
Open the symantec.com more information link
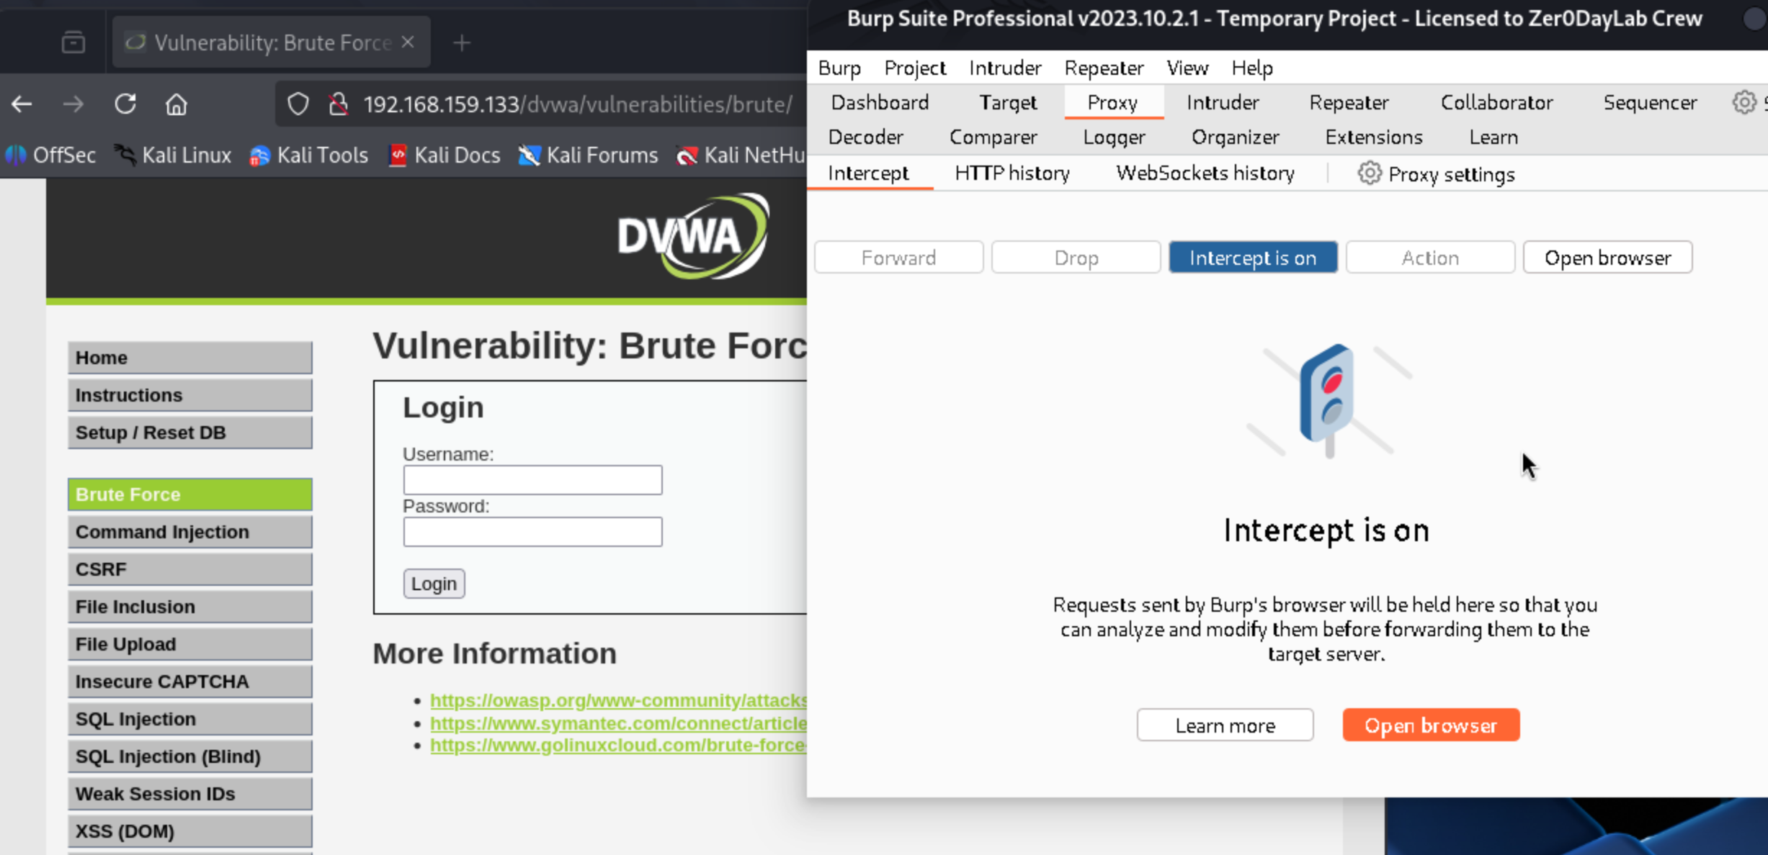(618, 723)
